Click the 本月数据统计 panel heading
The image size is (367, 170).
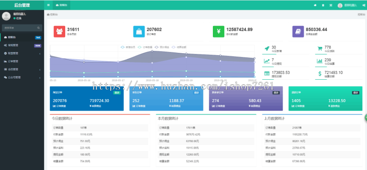168,119
